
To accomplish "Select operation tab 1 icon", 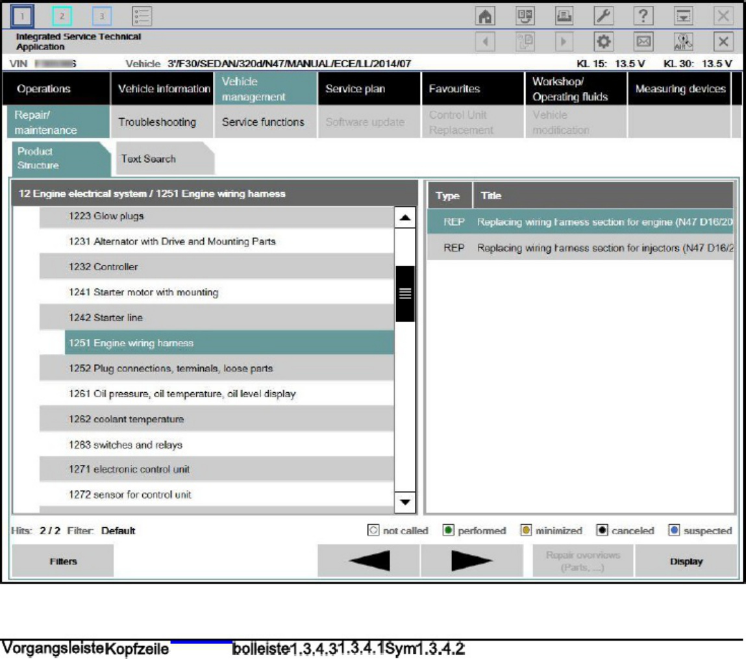I will click(x=22, y=16).
